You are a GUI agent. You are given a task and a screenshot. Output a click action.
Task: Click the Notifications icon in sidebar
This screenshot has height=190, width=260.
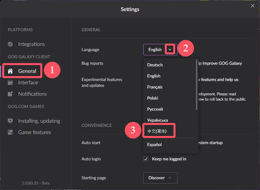[10, 94]
